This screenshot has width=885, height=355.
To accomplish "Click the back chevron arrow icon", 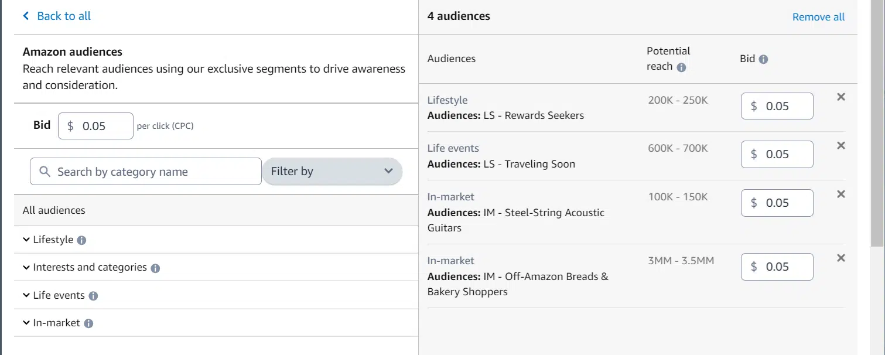I will click(x=26, y=16).
